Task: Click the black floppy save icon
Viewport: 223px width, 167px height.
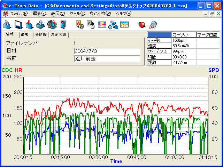Action: (18, 24)
